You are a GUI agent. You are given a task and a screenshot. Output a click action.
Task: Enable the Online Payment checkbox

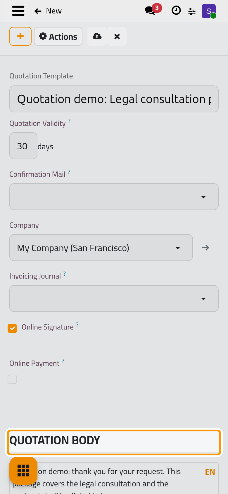(12, 379)
